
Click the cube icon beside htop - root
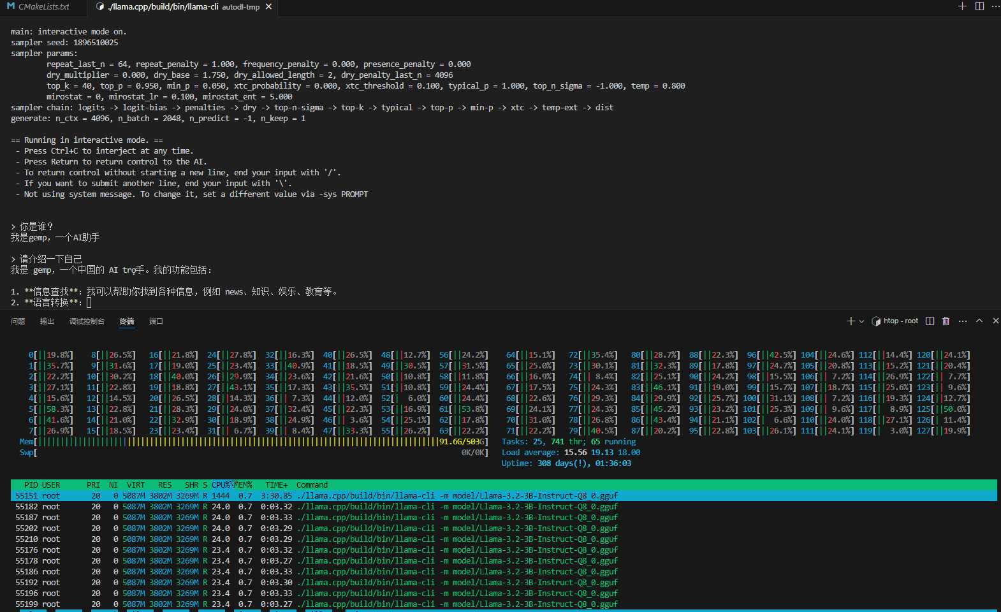[876, 321]
